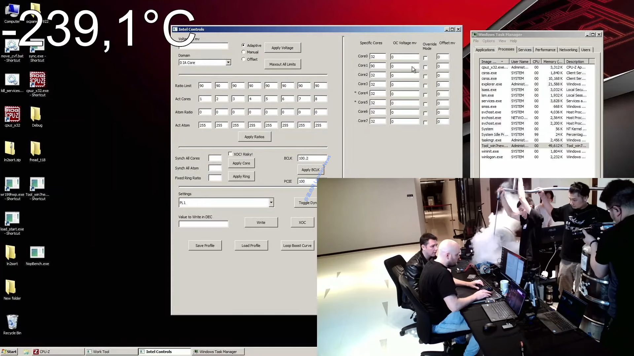
Task: Click the Apply Ratios button
Action: point(254,137)
